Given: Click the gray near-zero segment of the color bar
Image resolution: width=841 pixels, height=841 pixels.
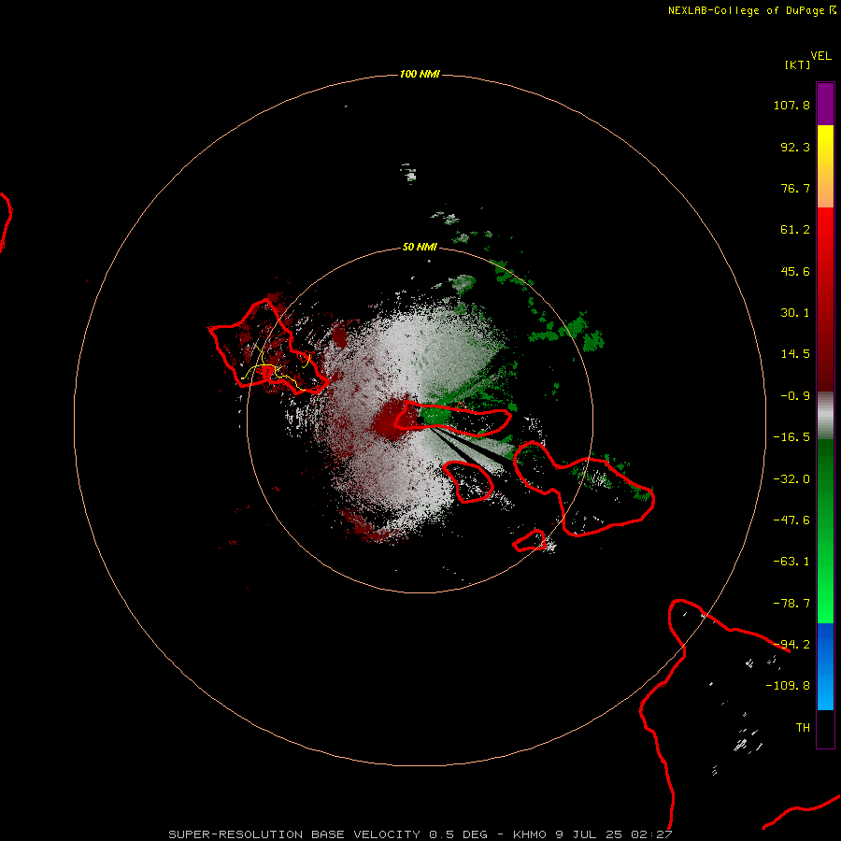Looking at the screenshot, I should coord(825,416).
